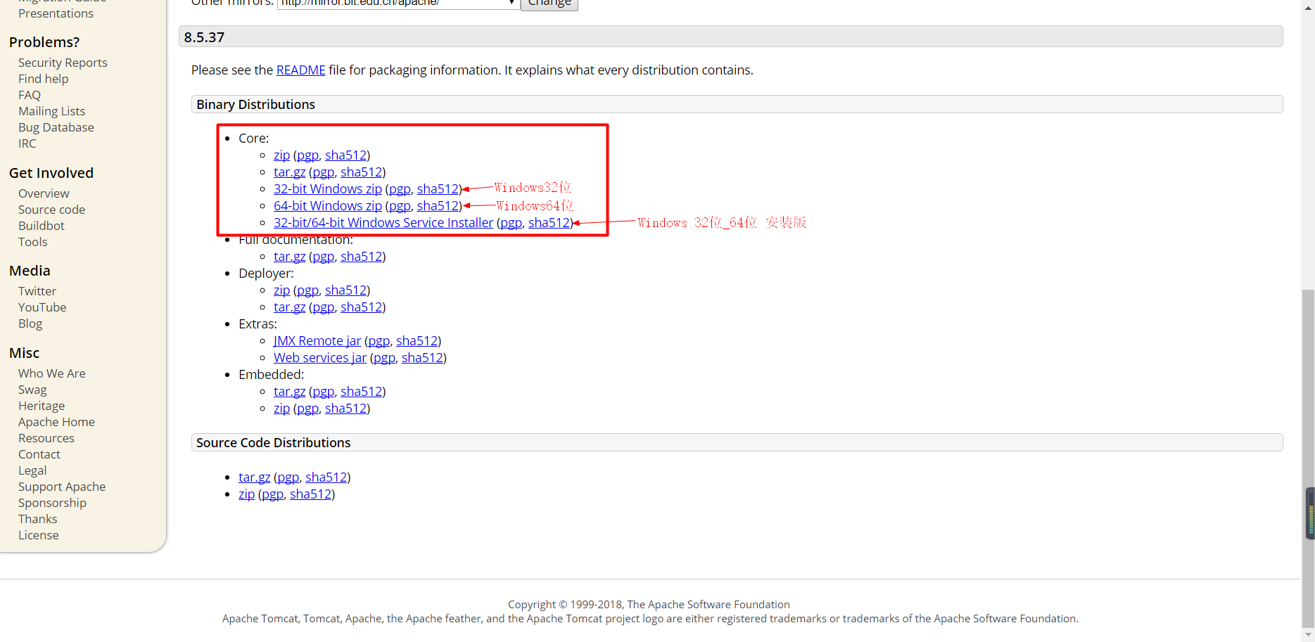Download JMX Remote jar
The width and height of the screenshot is (1315, 642).
317,341
